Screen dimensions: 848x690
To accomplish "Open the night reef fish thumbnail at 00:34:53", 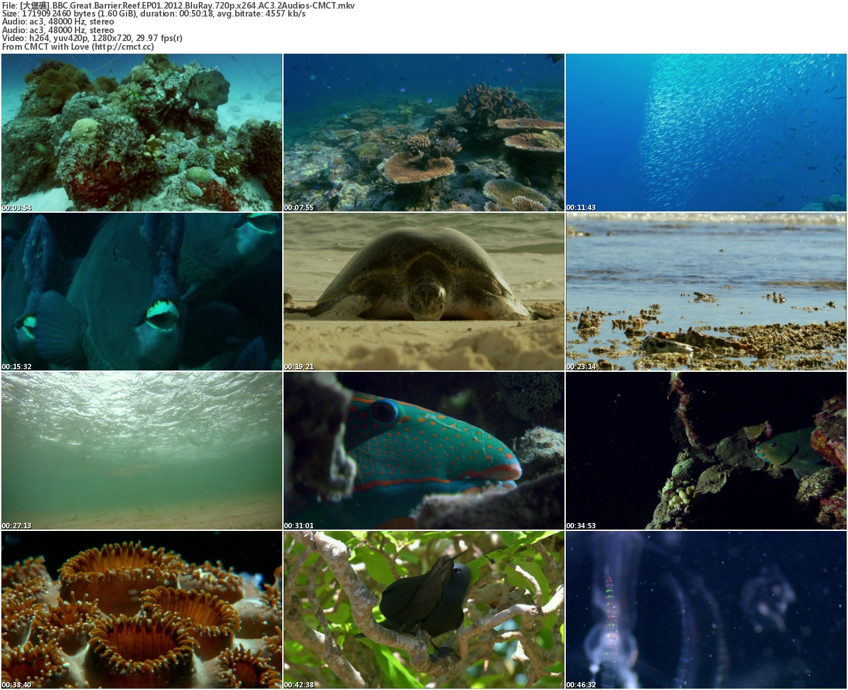I will coord(706,451).
